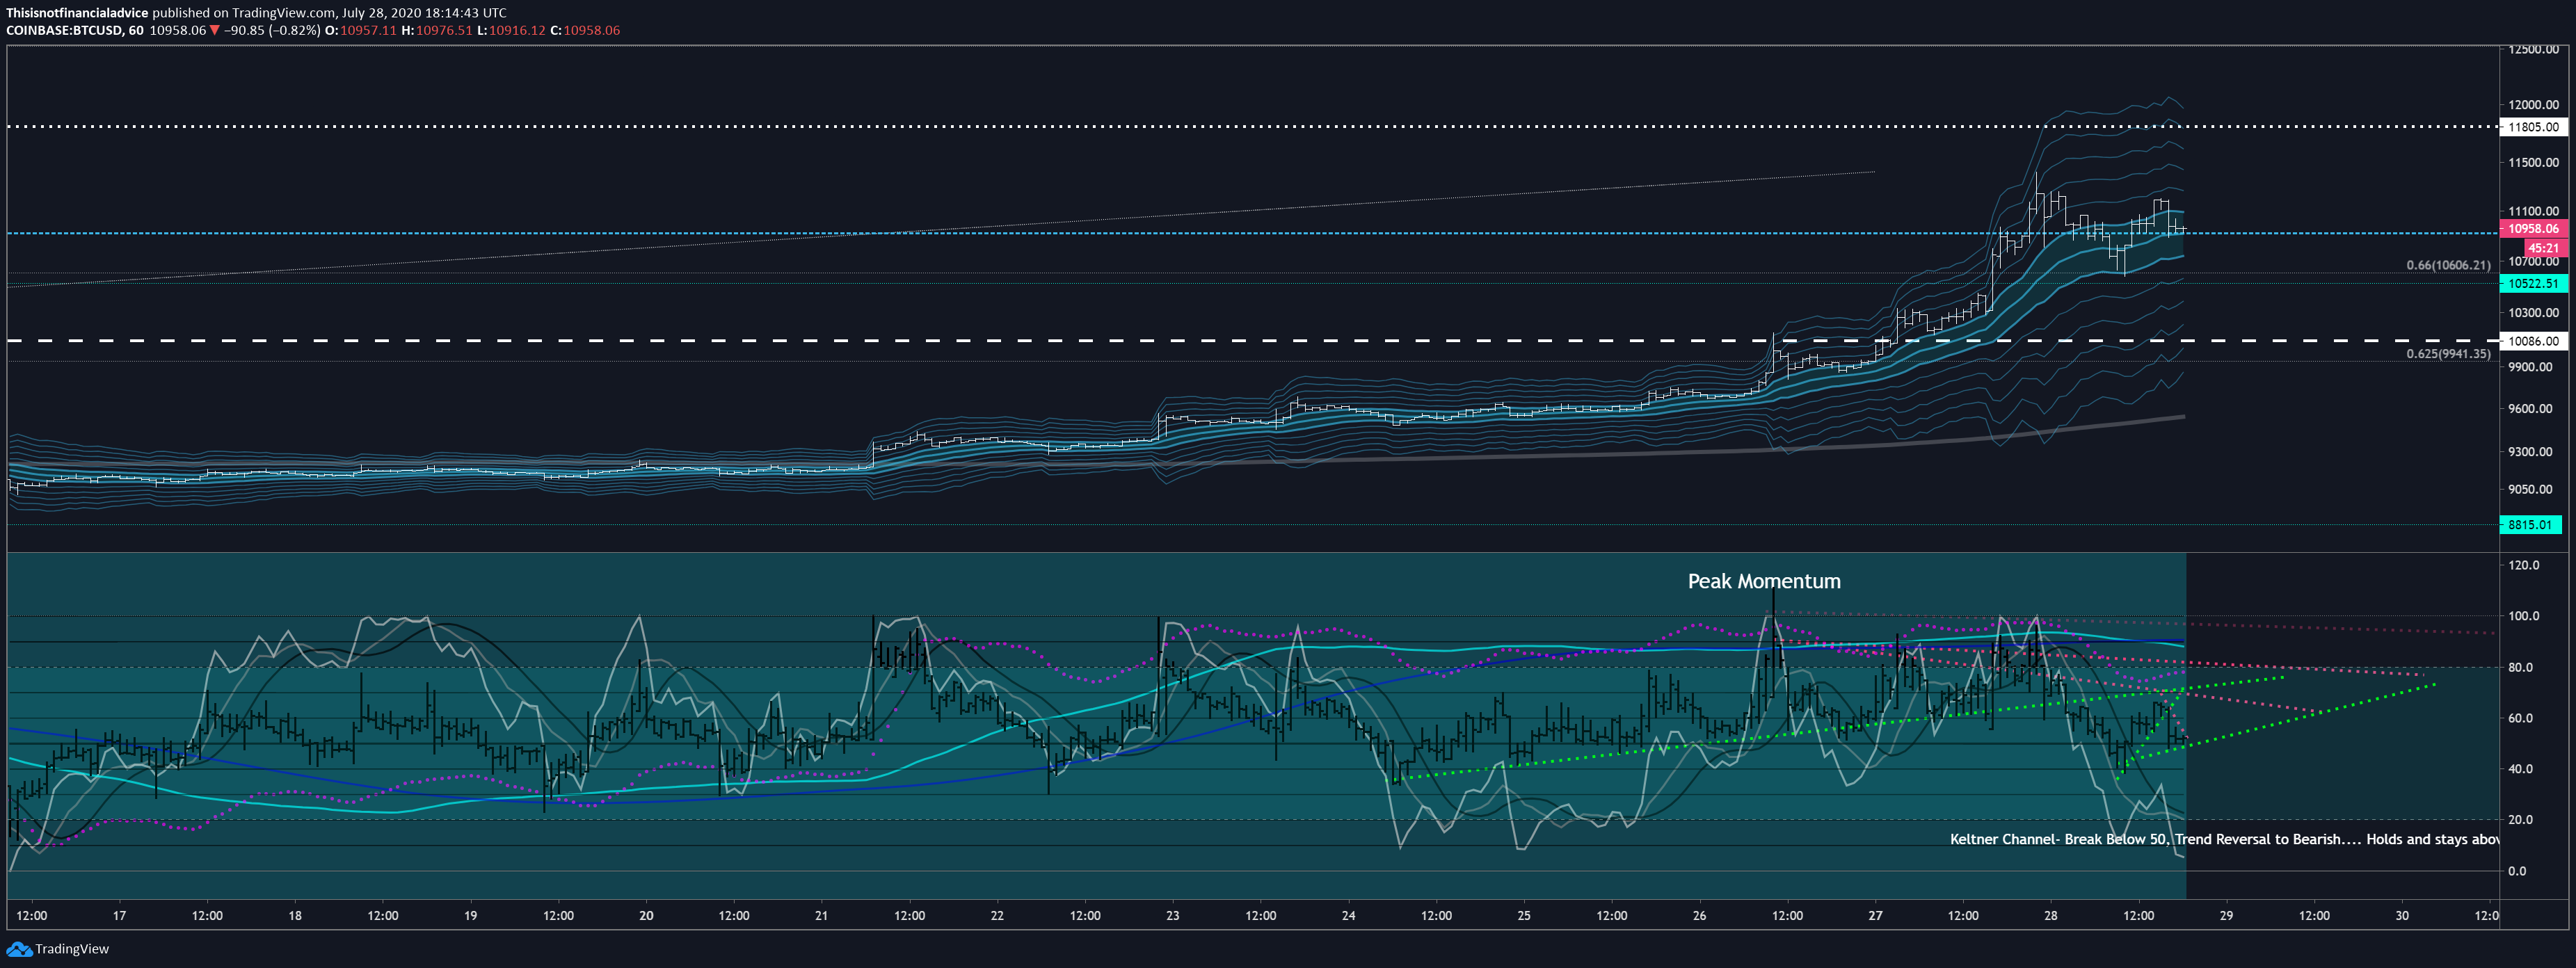The height and width of the screenshot is (968, 2576).
Task: Click the 9900.00 price axis label
Action: 2530,367
